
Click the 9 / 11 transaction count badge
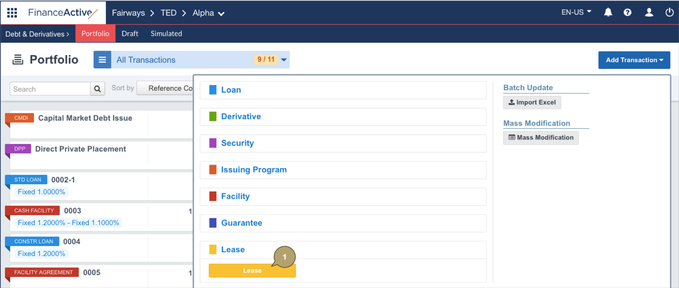[266, 59]
